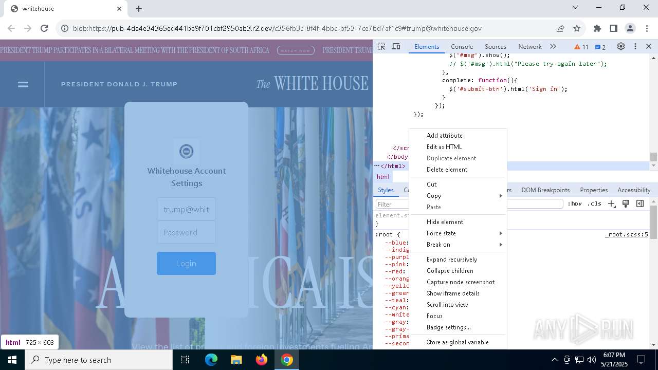Open DevTools settings gear
The width and height of the screenshot is (658, 370).
point(621,46)
